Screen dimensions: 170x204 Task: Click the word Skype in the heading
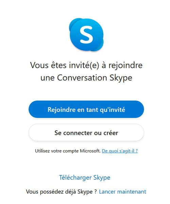[x=121, y=78]
